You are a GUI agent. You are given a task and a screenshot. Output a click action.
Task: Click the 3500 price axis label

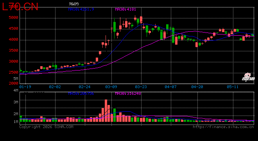click(14, 51)
